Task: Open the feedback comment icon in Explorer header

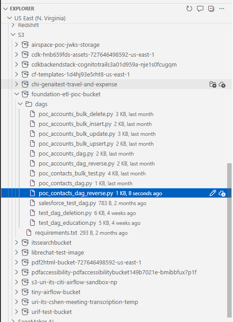Action: (200, 9)
